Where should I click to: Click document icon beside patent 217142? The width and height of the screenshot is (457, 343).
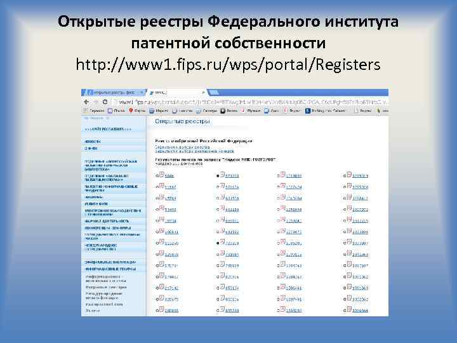(161, 287)
